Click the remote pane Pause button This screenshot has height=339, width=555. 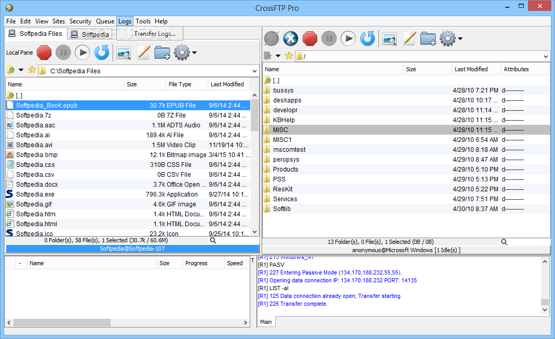tap(329, 38)
